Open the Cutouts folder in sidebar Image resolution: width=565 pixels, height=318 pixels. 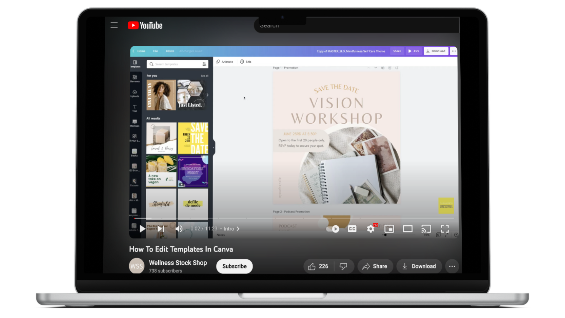pos(134,183)
